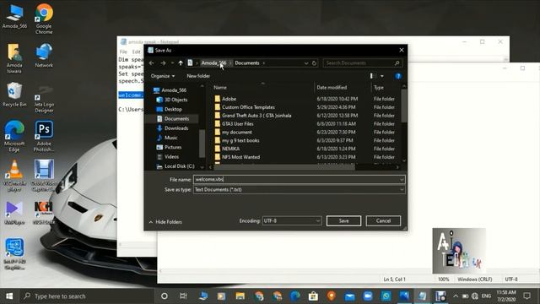The image size is (540, 304).
Task: Create a New folder
Action: coord(198,76)
